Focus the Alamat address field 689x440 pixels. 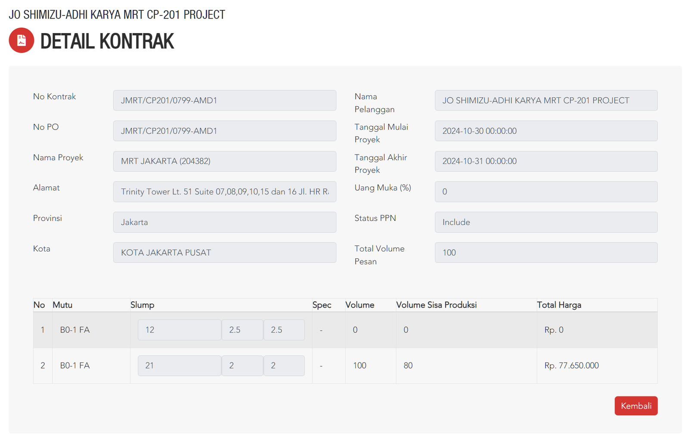(x=224, y=192)
